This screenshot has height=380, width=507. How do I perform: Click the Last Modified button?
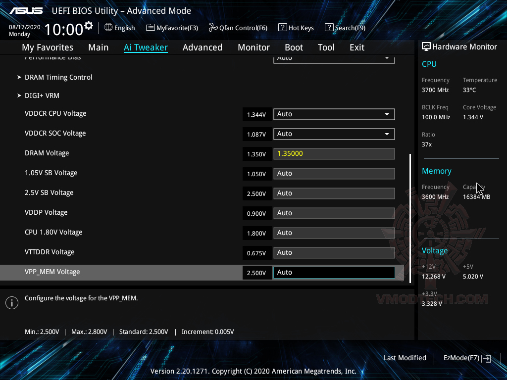coord(405,358)
